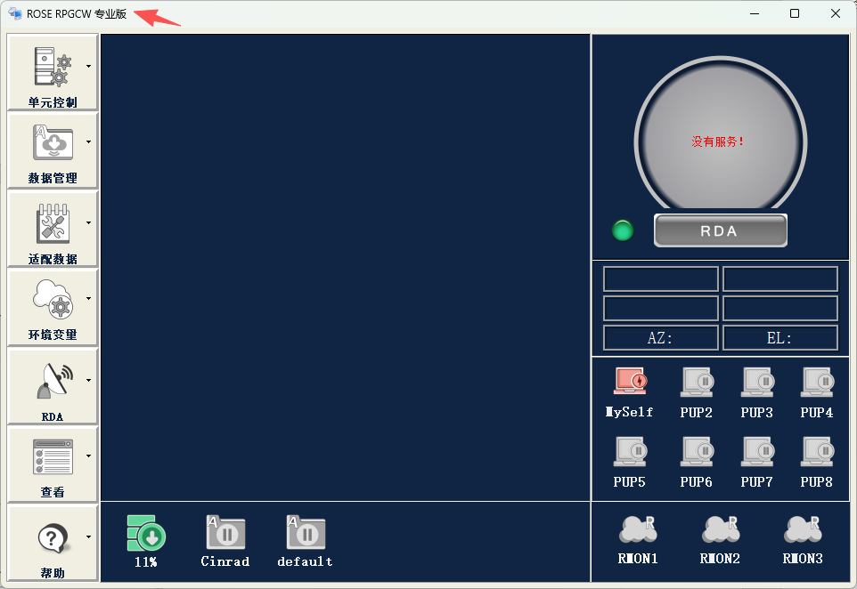
Task: Click the 查看 view list icon
Action: [52, 456]
